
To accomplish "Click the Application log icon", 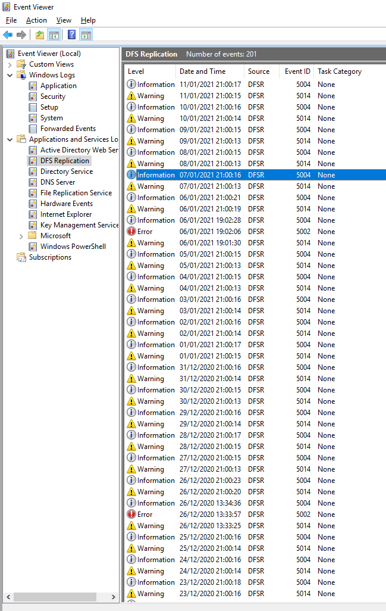I will pos(33,86).
